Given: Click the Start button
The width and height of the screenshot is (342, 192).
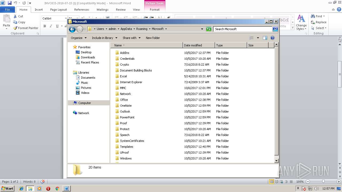Looking at the screenshot, I should 7,189.
